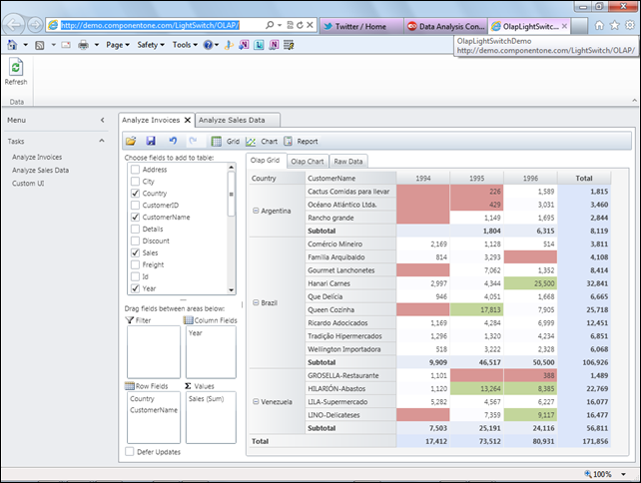Click the Print icon in command bar
Image resolution: width=641 pixels, height=483 pixels.
83,45
